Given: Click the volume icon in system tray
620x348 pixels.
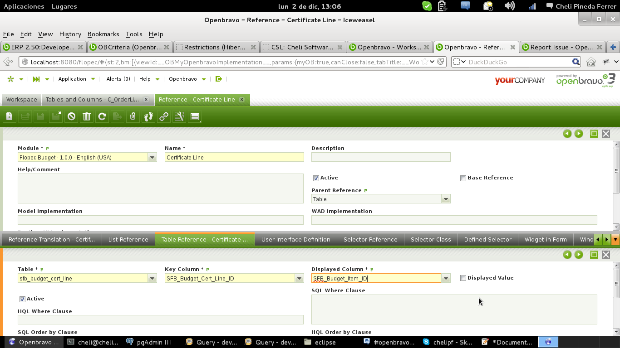Looking at the screenshot, I should click(x=509, y=6).
